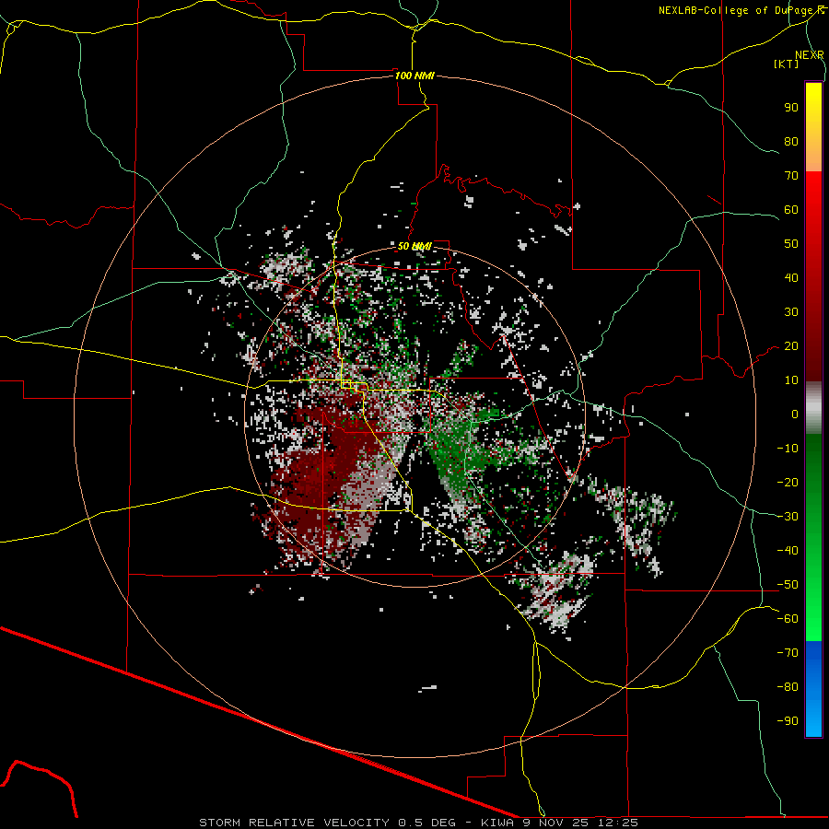This screenshot has width=829, height=829.
Task: Click the positive 30 value on the velocity scale
Action: 791,312
